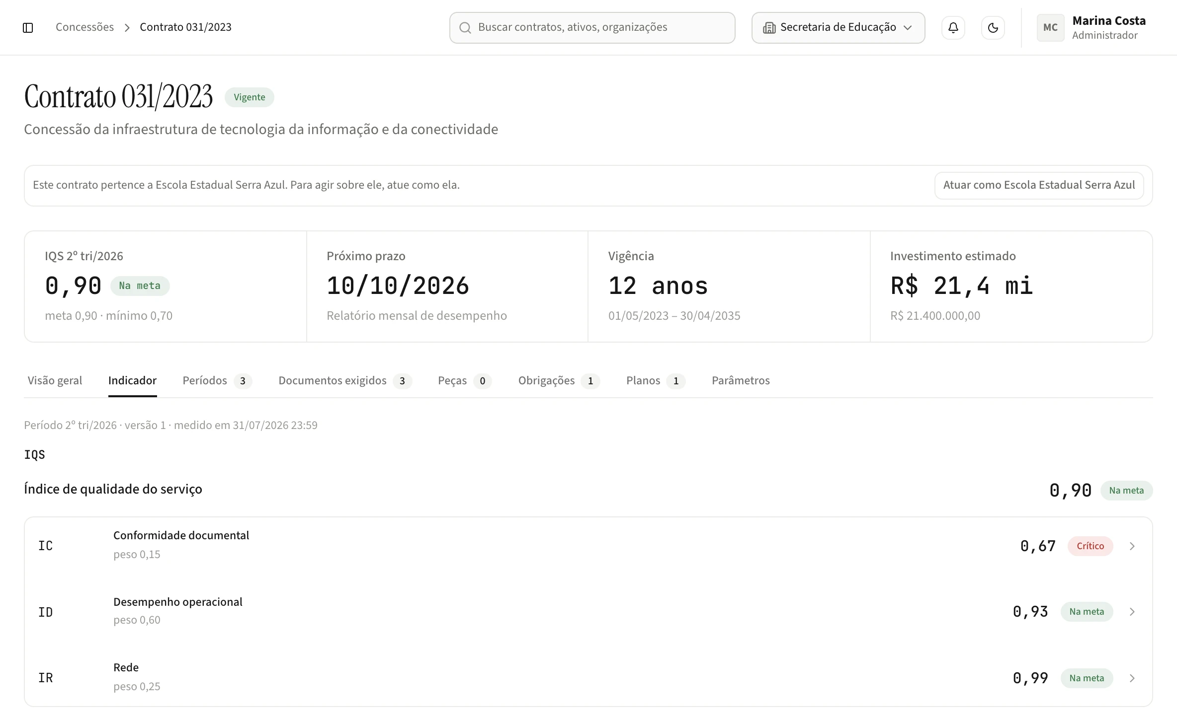Open Secretaria de Educação organization dropdown

[838, 28]
